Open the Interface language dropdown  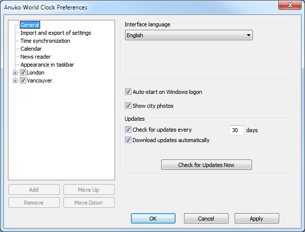click(188, 35)
